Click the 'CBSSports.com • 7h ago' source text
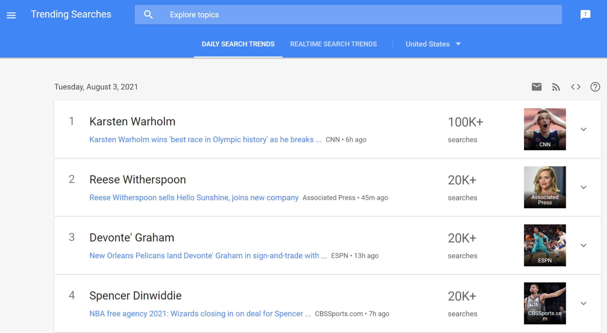This screenshot has width=607, height=333. tap(352, 314)
